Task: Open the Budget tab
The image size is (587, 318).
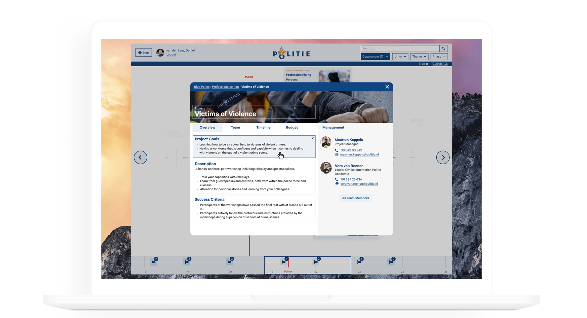Action: pyautogui.click(x=292, y=128)
